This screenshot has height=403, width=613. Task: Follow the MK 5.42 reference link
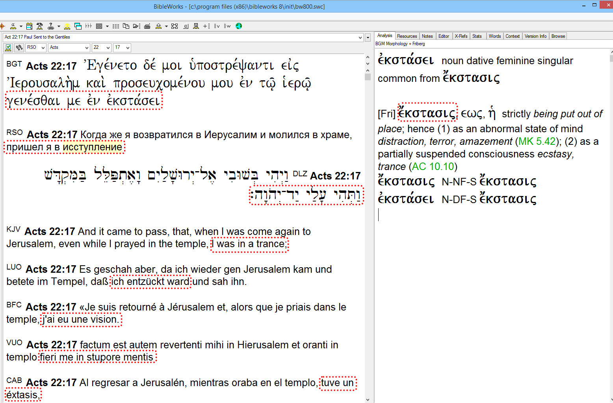[x=537, y=141]
